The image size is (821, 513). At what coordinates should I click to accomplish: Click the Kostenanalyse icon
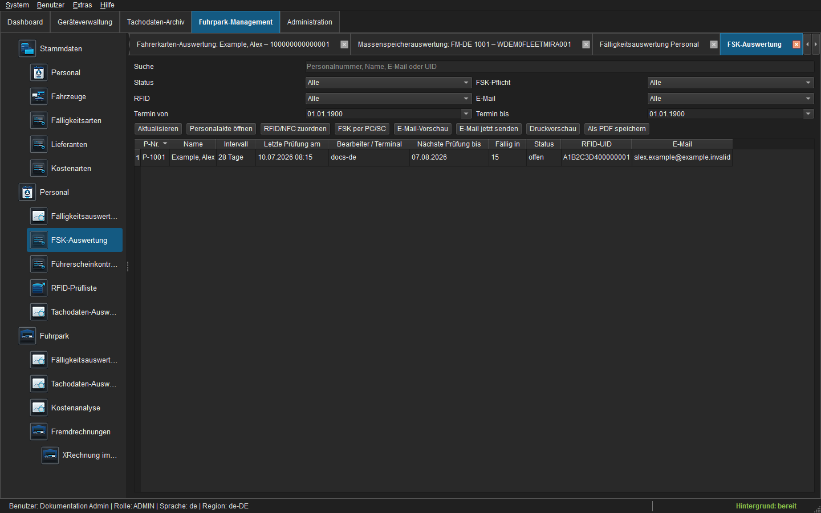(39, 408)
